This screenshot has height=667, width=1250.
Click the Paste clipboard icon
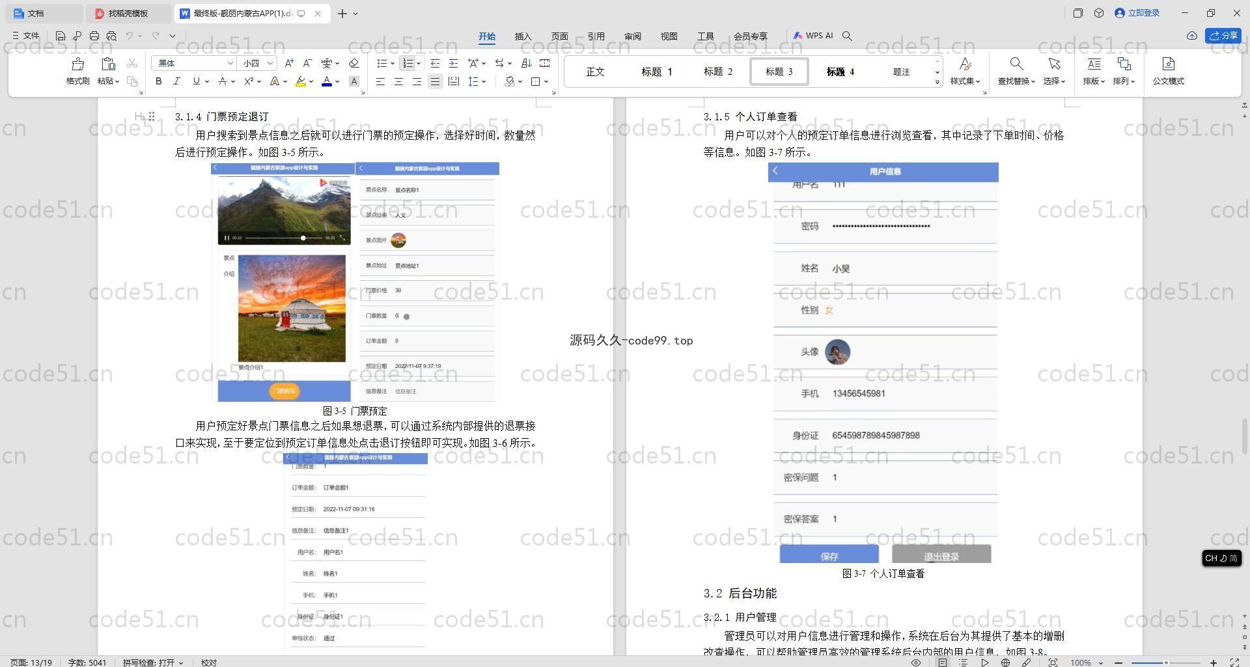pos(108,64)
